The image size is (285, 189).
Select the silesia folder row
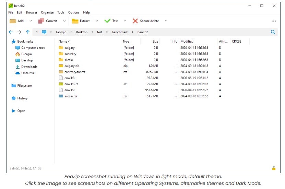point(154,60)
